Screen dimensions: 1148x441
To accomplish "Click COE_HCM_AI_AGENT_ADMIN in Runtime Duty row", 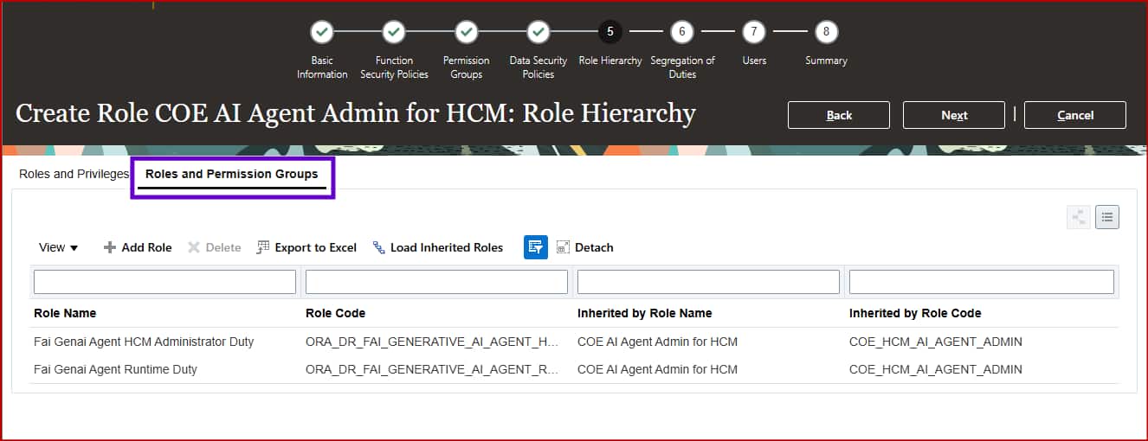I will (x=935, y=369).
